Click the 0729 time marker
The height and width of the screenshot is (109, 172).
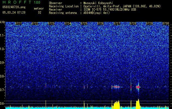click(149, 23)
